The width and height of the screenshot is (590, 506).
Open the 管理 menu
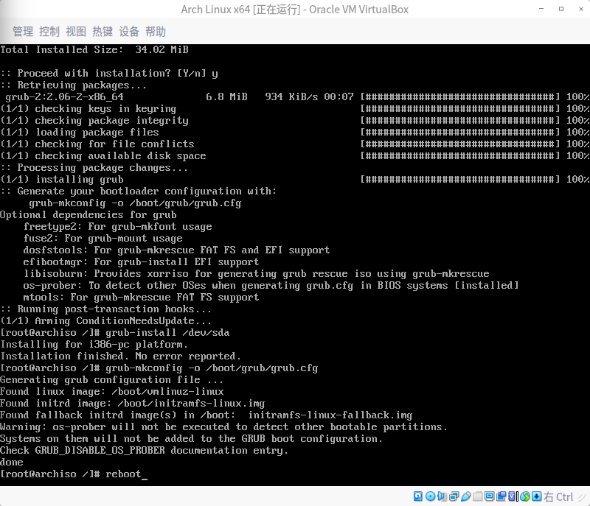point(23,32)
